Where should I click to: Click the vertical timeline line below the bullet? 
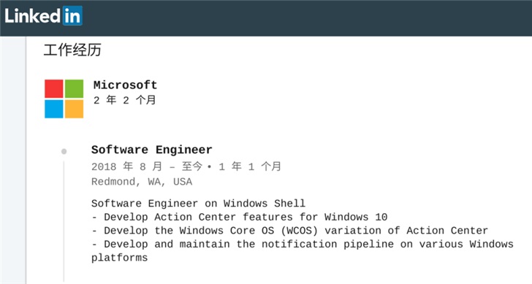[x=64, y=222]
